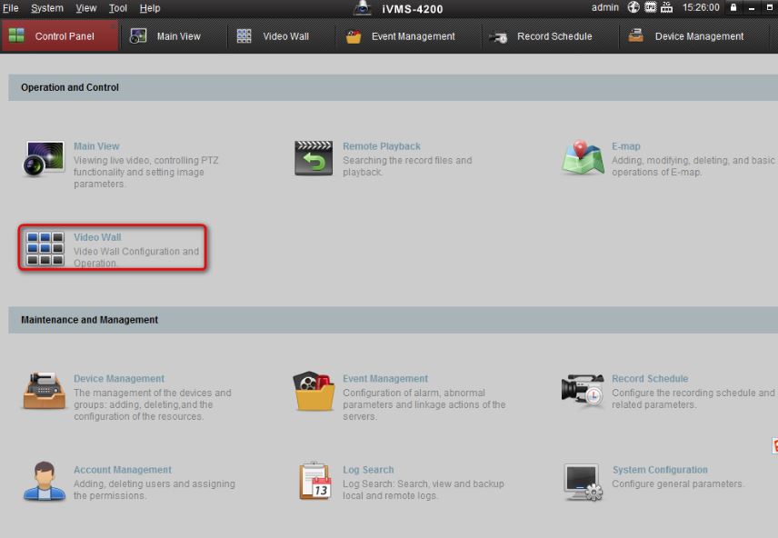Switch to the Record Schedule tab
The width and height of the screenshot is (778, 538).
[x=550, y=36]
